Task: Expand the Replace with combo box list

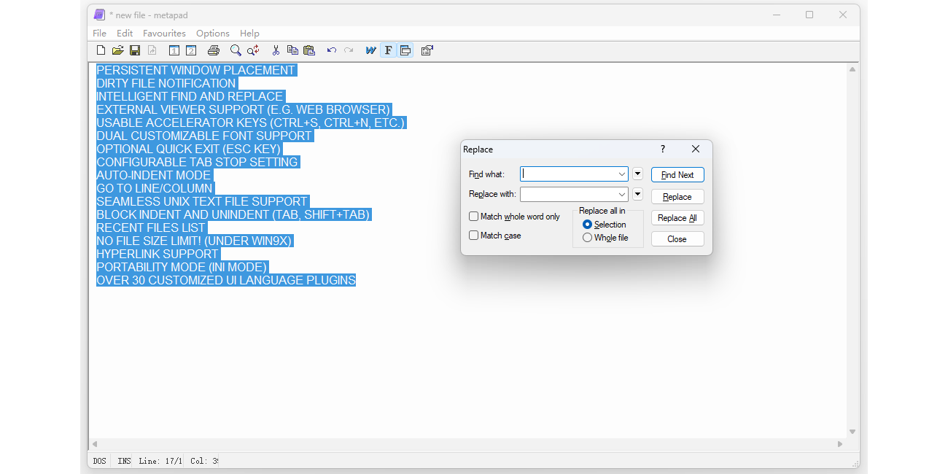Action: pos(622,195)
